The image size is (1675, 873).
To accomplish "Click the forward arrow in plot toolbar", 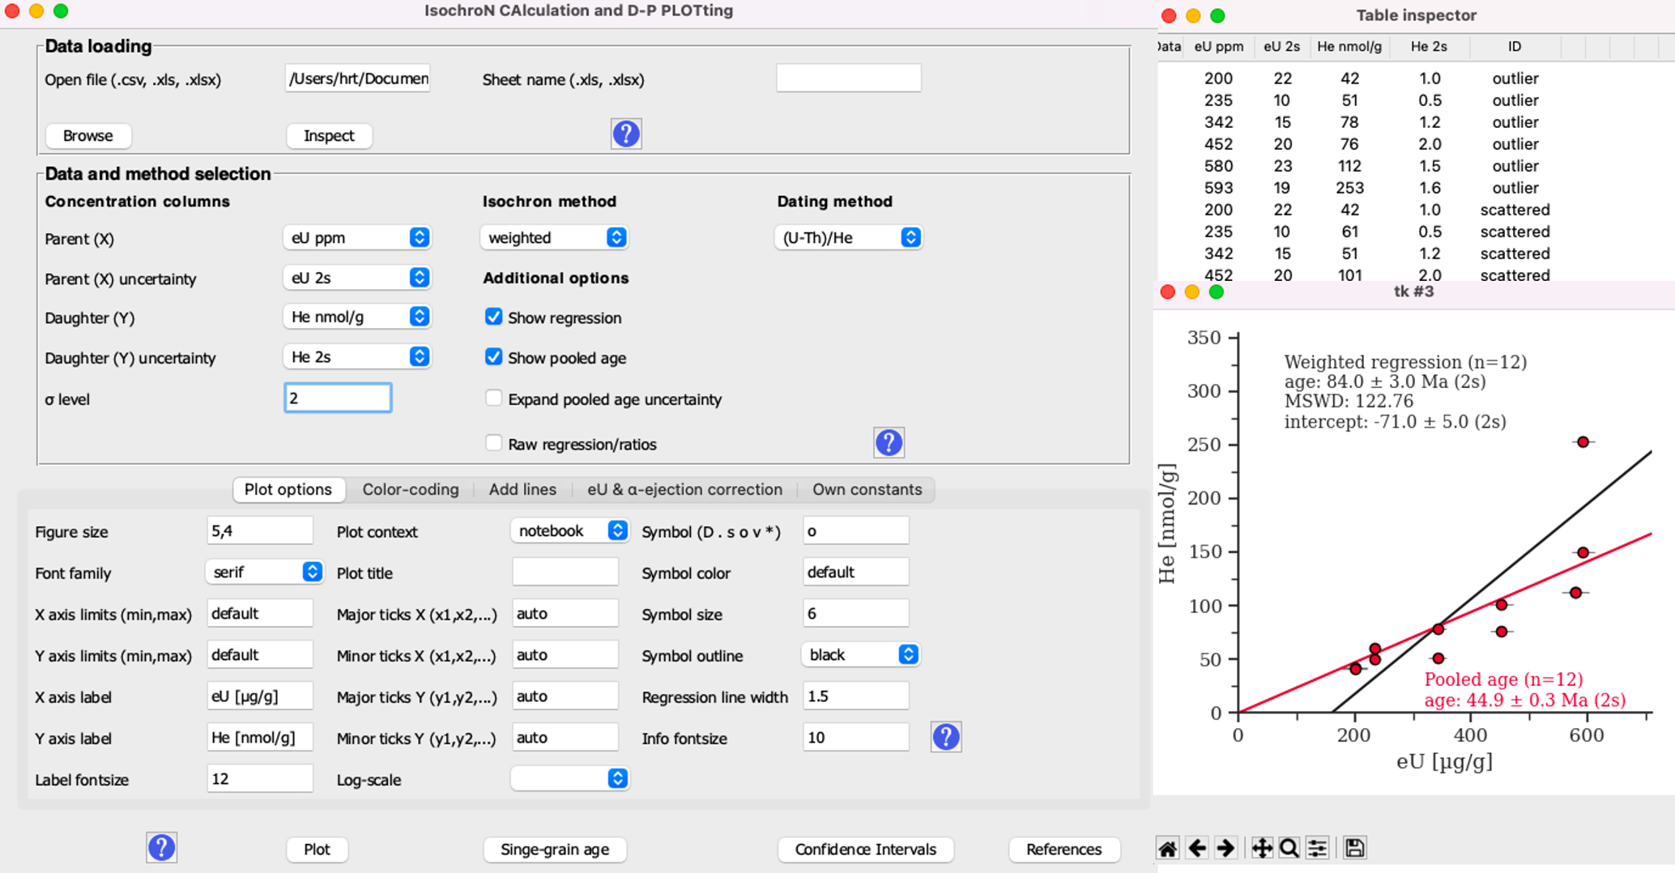I will (x=1225, y=848).
